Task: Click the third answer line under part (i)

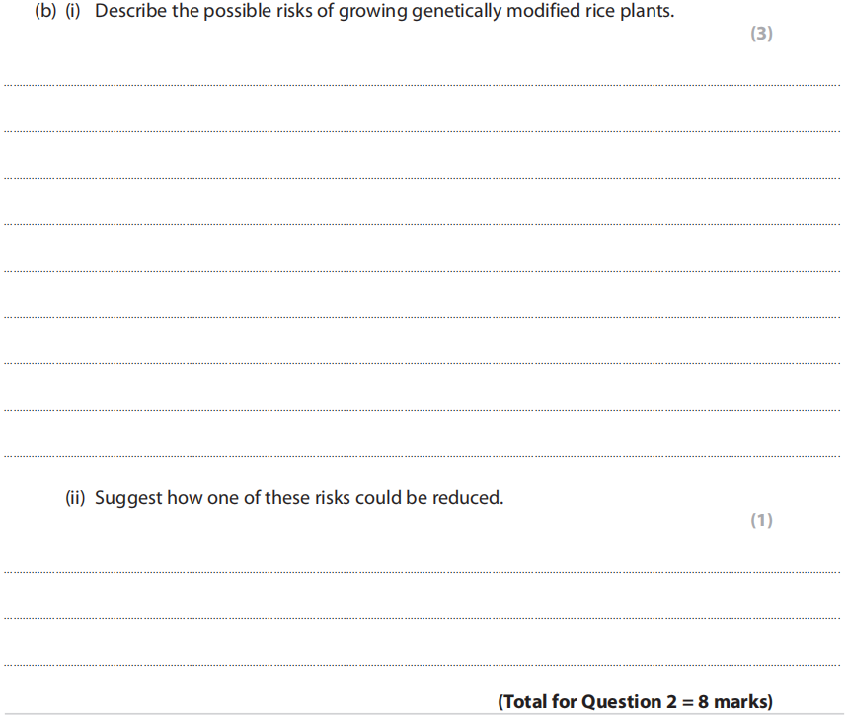Action: tap(423, 178)
